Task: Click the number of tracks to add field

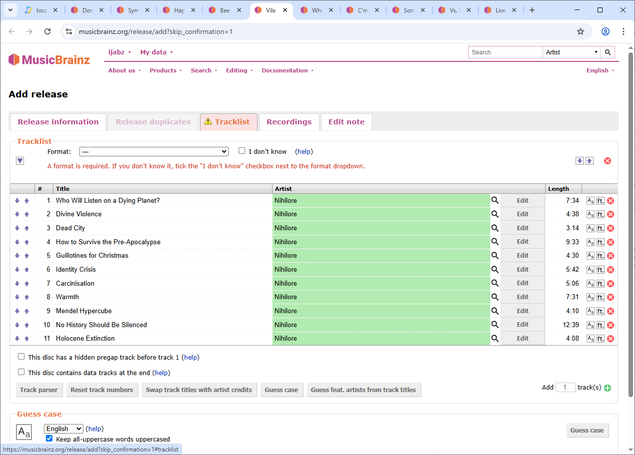Action: point(566,388)
